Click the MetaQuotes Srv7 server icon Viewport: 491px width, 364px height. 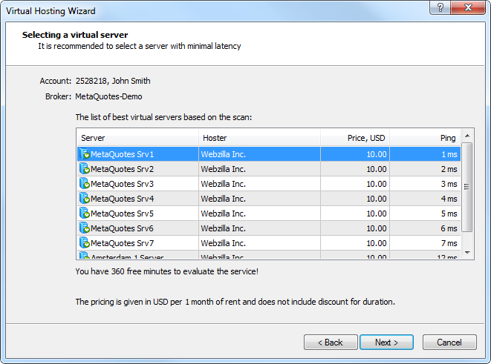pos(85,243)
